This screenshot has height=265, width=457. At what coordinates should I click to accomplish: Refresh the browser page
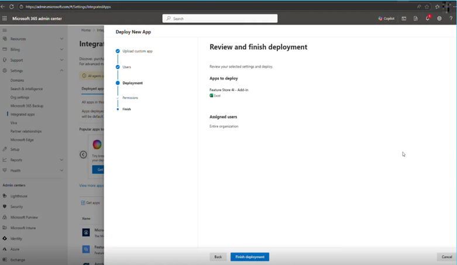(11, 6)
